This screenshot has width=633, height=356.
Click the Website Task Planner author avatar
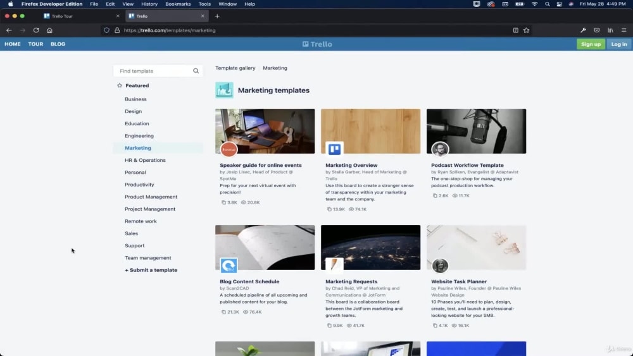[440, 266]
